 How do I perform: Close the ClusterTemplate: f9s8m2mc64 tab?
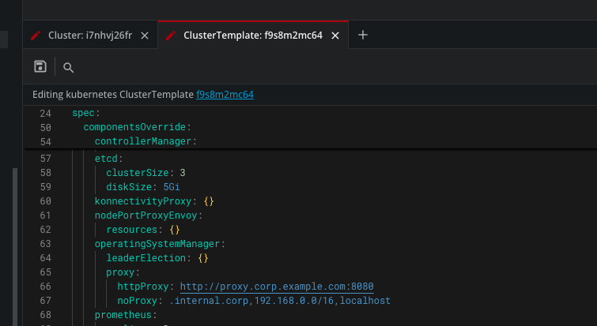[x=335, y=36]
